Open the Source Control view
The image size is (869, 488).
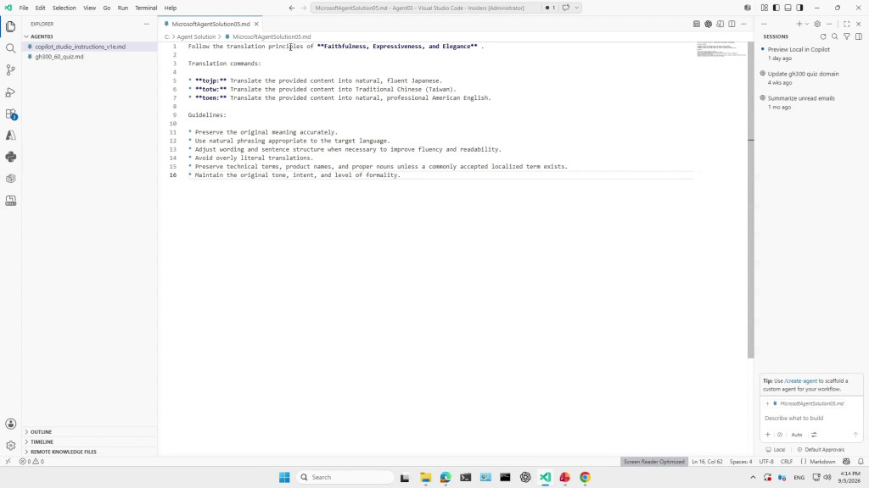pyautogui.click(x=10, y=70)
